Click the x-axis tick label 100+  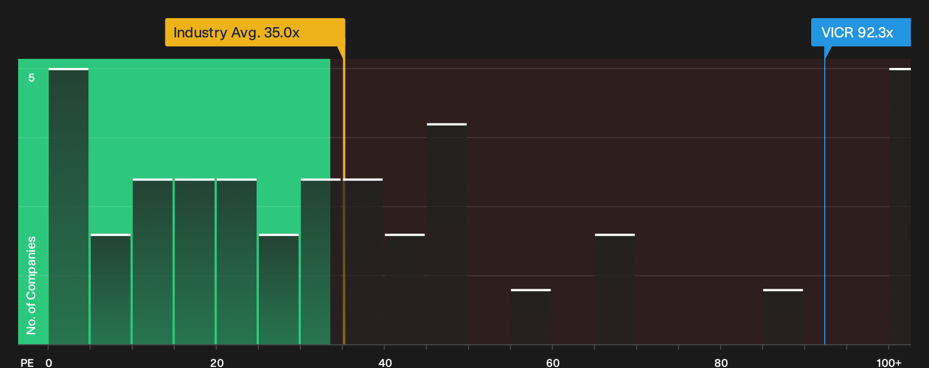coord(889,363)
